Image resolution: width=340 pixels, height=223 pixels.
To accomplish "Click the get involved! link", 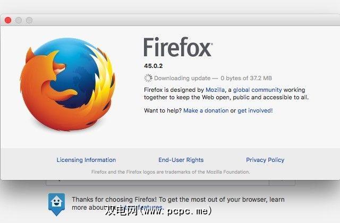I will click(255, 110).
